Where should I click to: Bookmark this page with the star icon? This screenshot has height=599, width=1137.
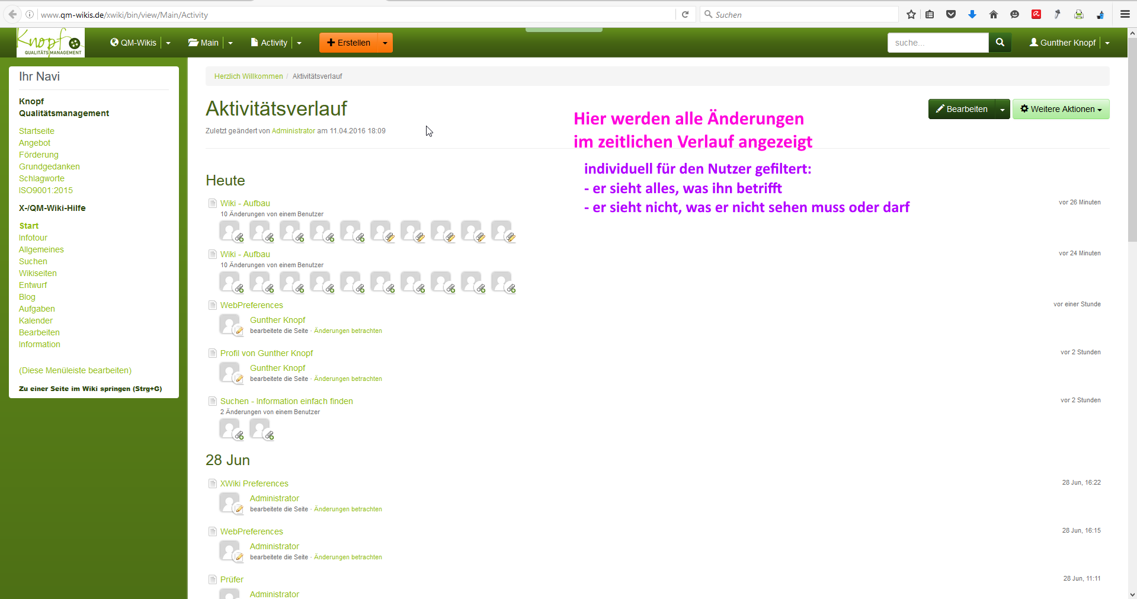coord(911,15)
